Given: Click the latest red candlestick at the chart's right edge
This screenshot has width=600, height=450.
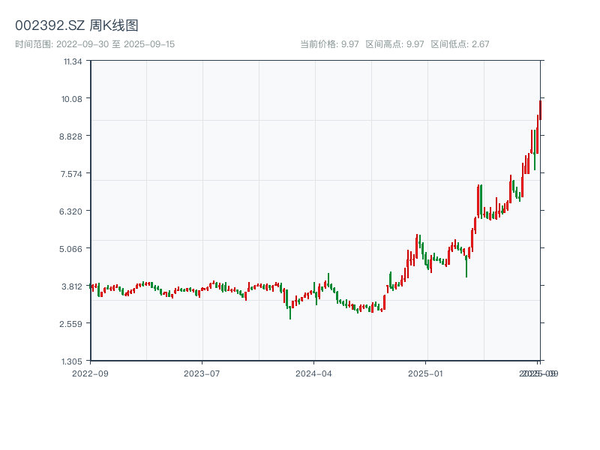Looking at the screenshot, I should point(540,110).
